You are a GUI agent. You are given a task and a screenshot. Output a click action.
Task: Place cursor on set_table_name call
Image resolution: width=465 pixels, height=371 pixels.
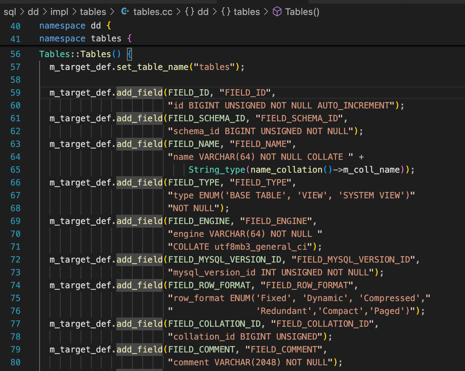tap(152, 67)
